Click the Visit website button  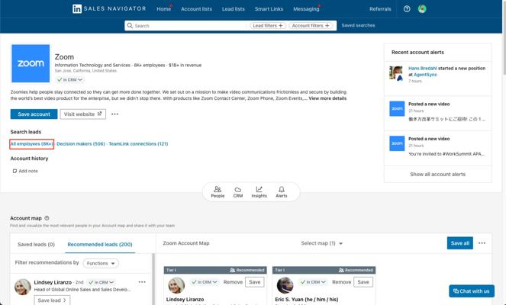point(83,114)
